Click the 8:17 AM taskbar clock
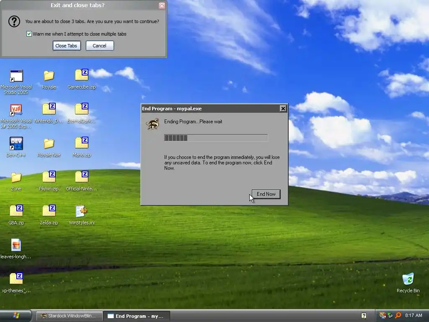Viewport: 429px width, 322px height. tap(413, 315)
